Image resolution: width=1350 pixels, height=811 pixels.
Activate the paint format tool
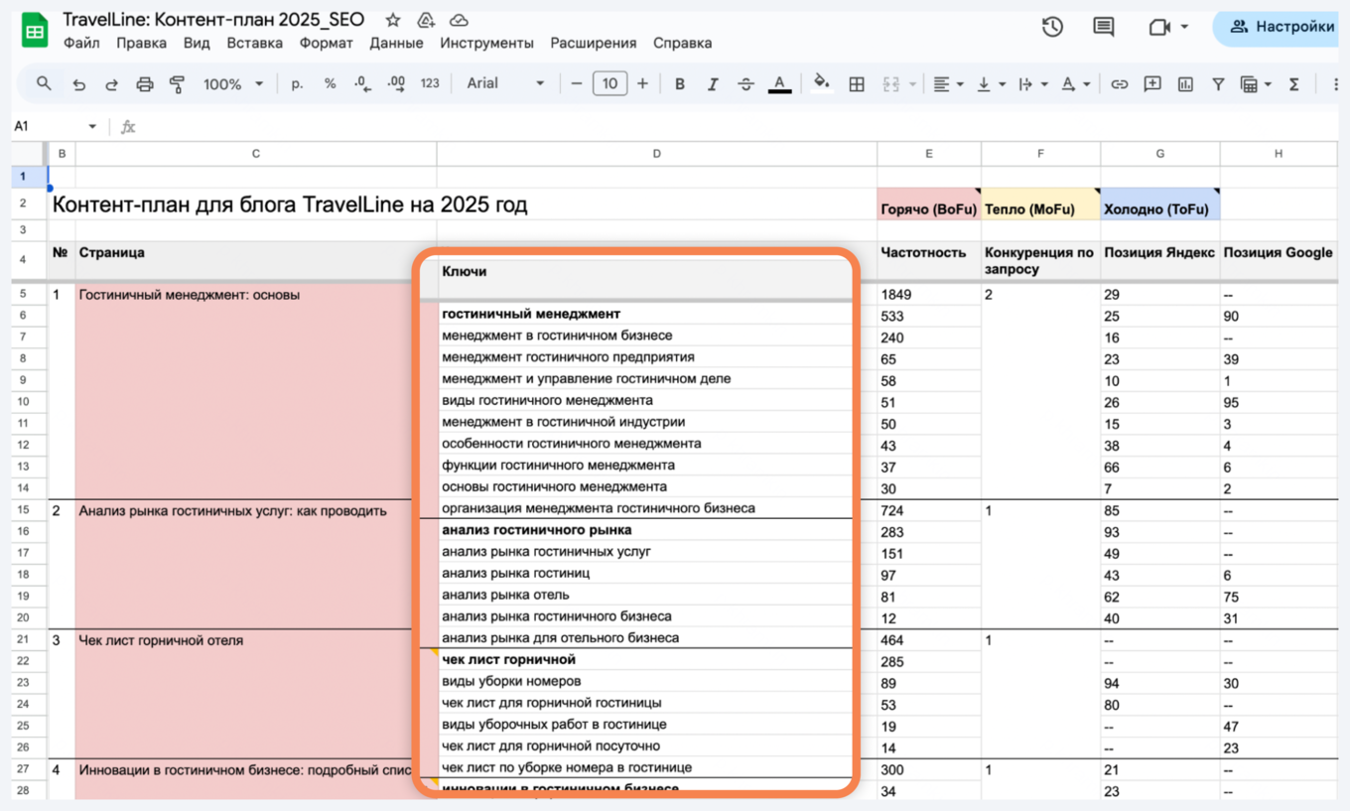click(x=178, y=84)
